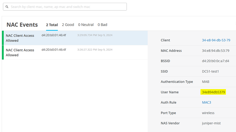Image resolution: width=236 pixels, height=132 pixels.
Task: Click the green status bar of the second event
Action: coord(3,52)
